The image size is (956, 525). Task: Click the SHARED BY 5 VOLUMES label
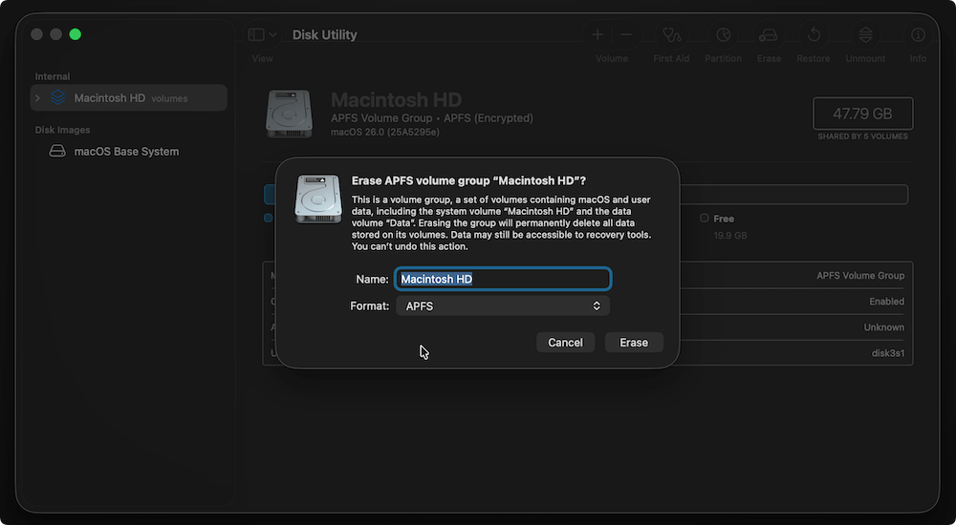click(862, 136)
